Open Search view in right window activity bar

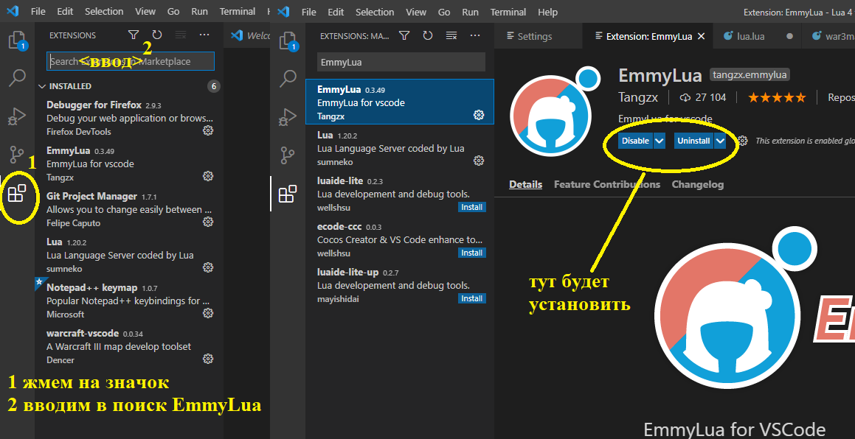point(288,78)
